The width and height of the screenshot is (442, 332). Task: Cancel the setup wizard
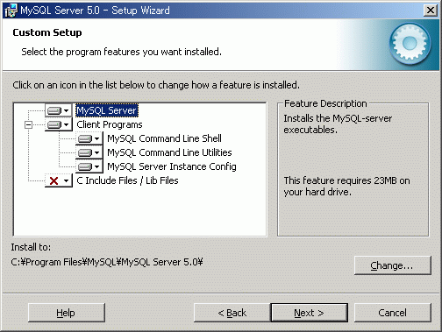coord(393,313)
